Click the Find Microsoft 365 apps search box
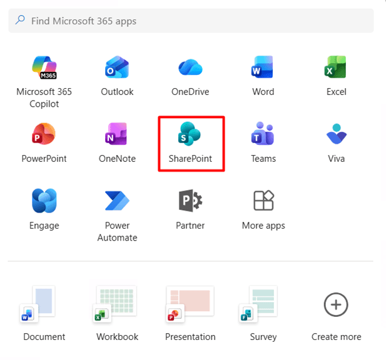 tap(190, 21)
